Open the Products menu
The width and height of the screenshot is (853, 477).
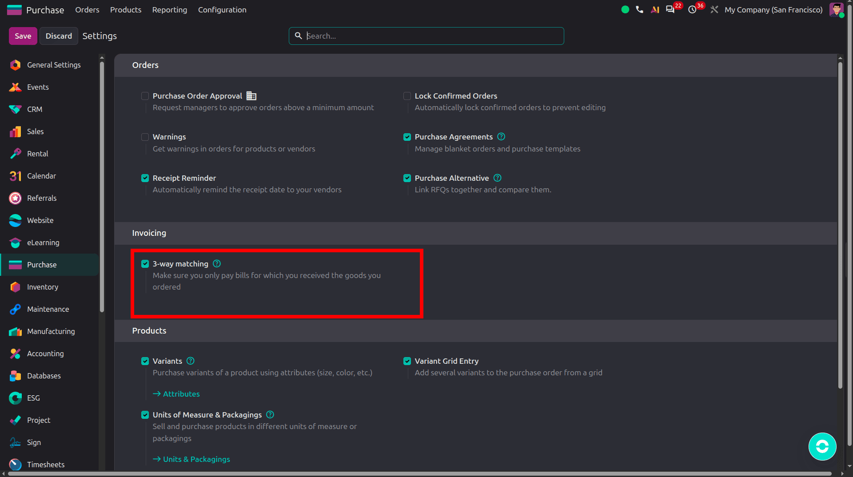pos(126,10)
